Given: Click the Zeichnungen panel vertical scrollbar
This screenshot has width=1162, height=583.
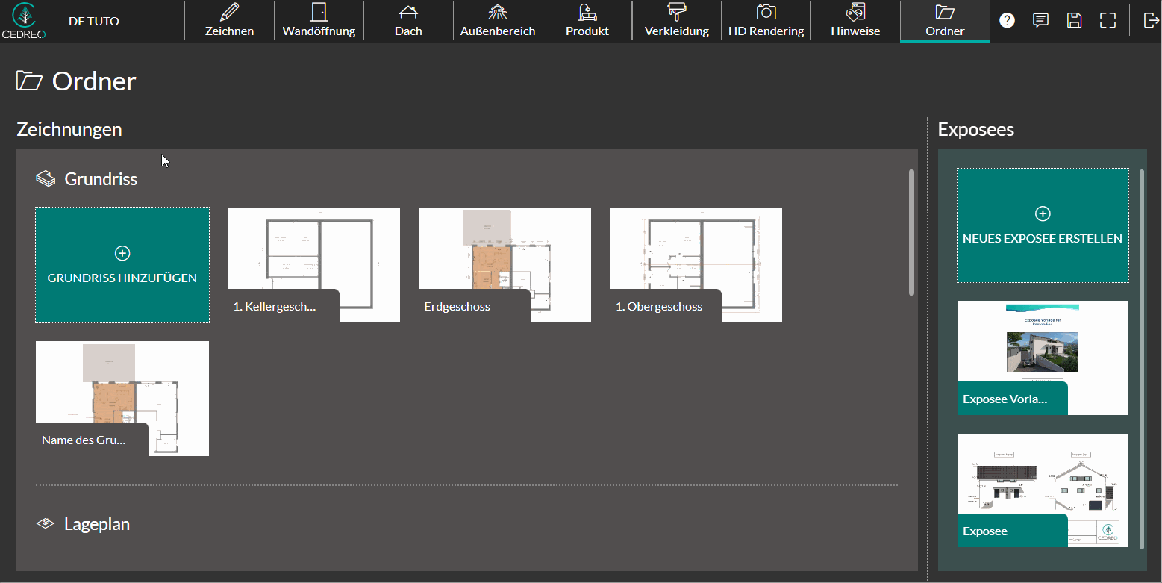Looking at the screenshot, I should [x=911, y=232].
